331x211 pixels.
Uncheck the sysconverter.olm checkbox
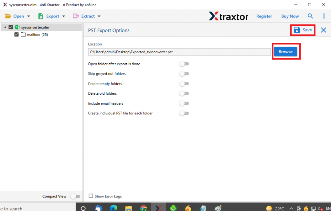(11, 27)
